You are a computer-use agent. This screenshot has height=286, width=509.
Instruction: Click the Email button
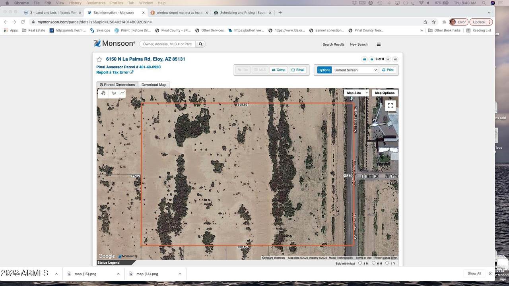[x=298, y=70]
